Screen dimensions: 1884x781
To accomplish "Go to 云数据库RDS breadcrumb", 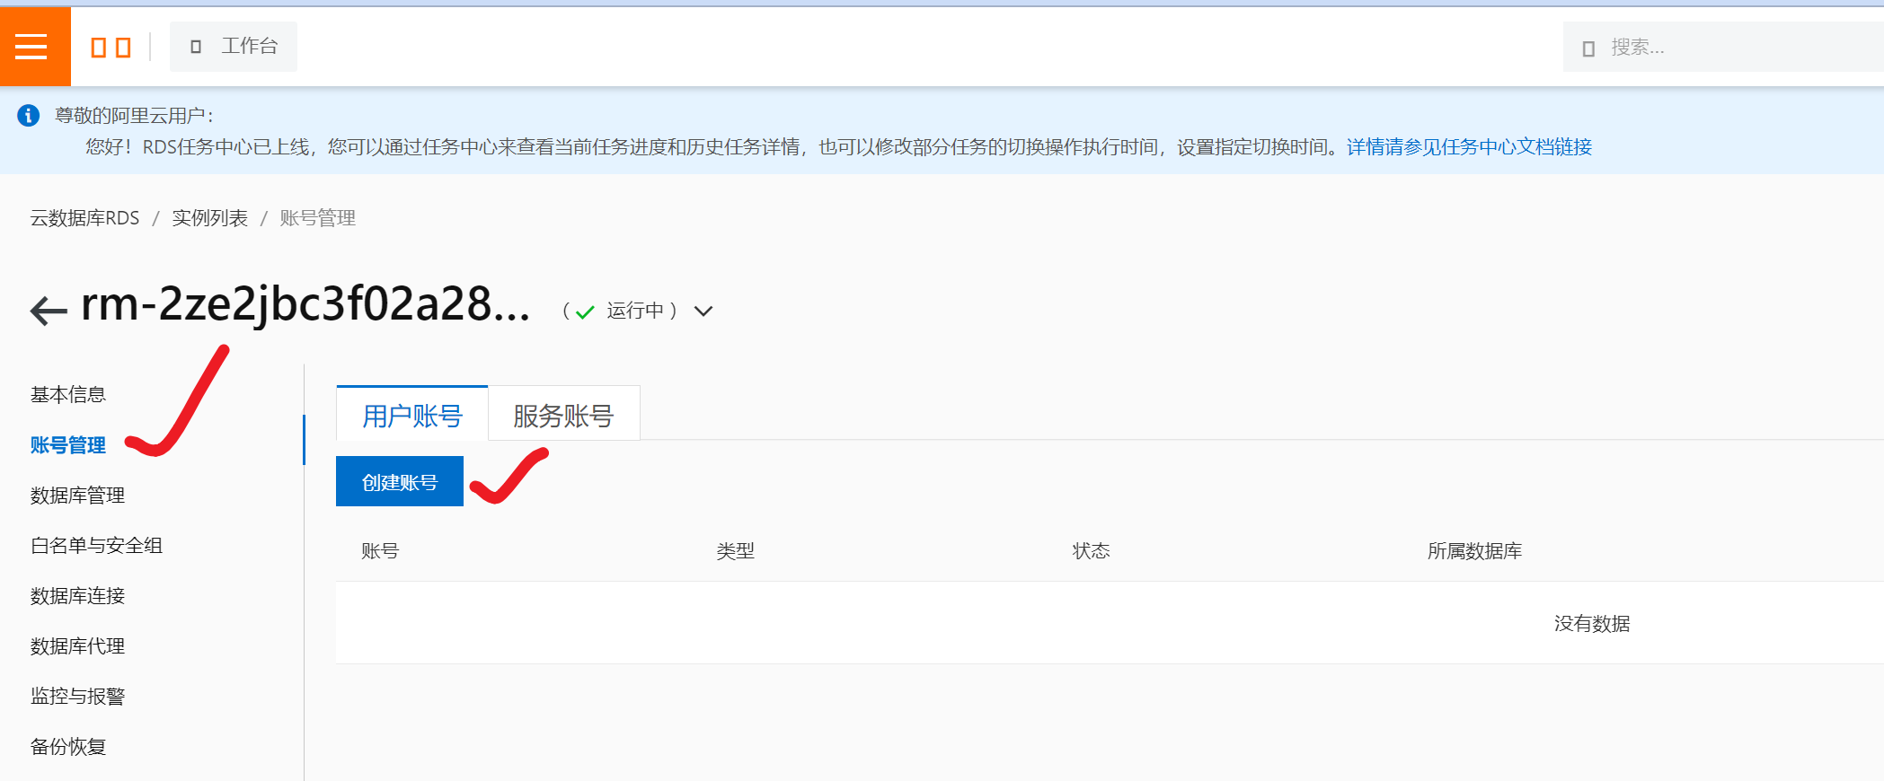I will coord(85,218).
